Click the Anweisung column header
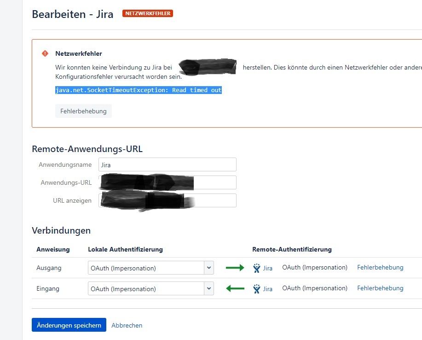This screenshot has height=340, width=422. coord(53,250)
